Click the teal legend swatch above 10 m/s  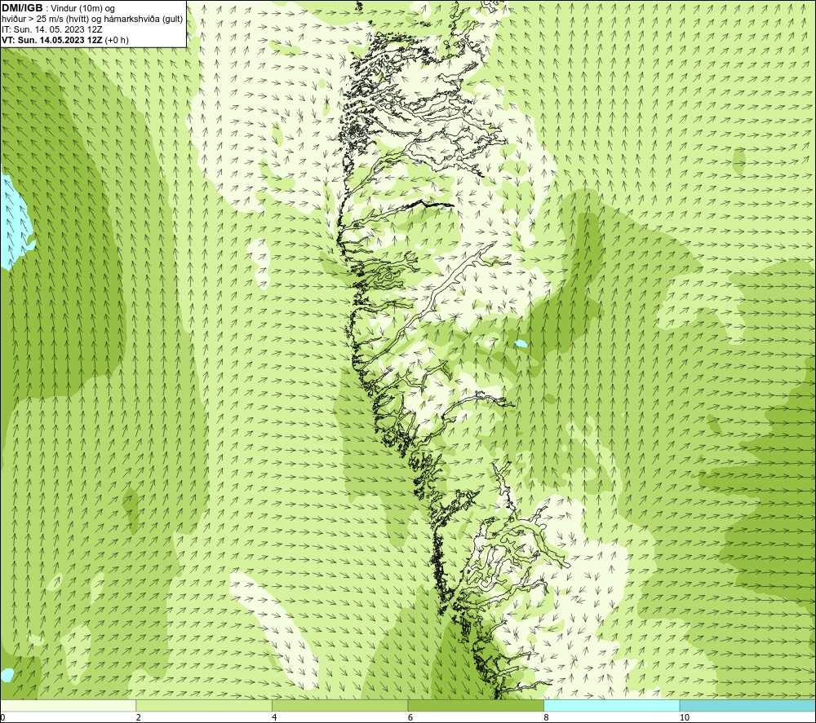coord(747,706)
